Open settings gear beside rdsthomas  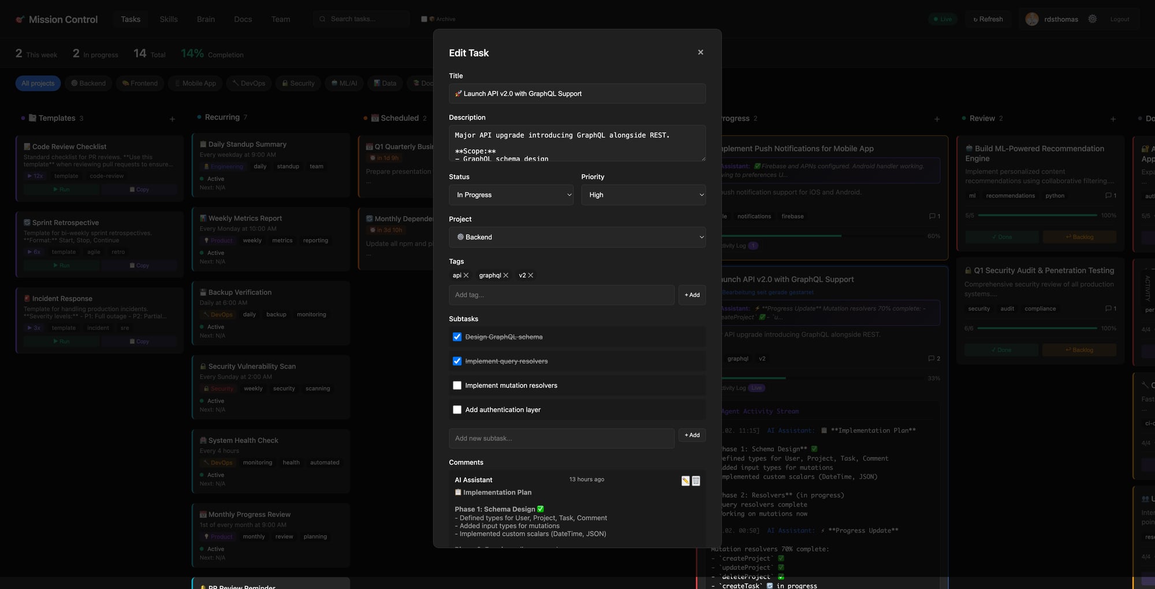(x=1093, y=19)
